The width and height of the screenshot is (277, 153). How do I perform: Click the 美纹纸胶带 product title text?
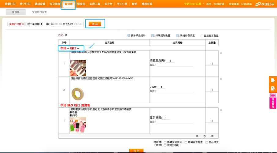tap(102, 78)
